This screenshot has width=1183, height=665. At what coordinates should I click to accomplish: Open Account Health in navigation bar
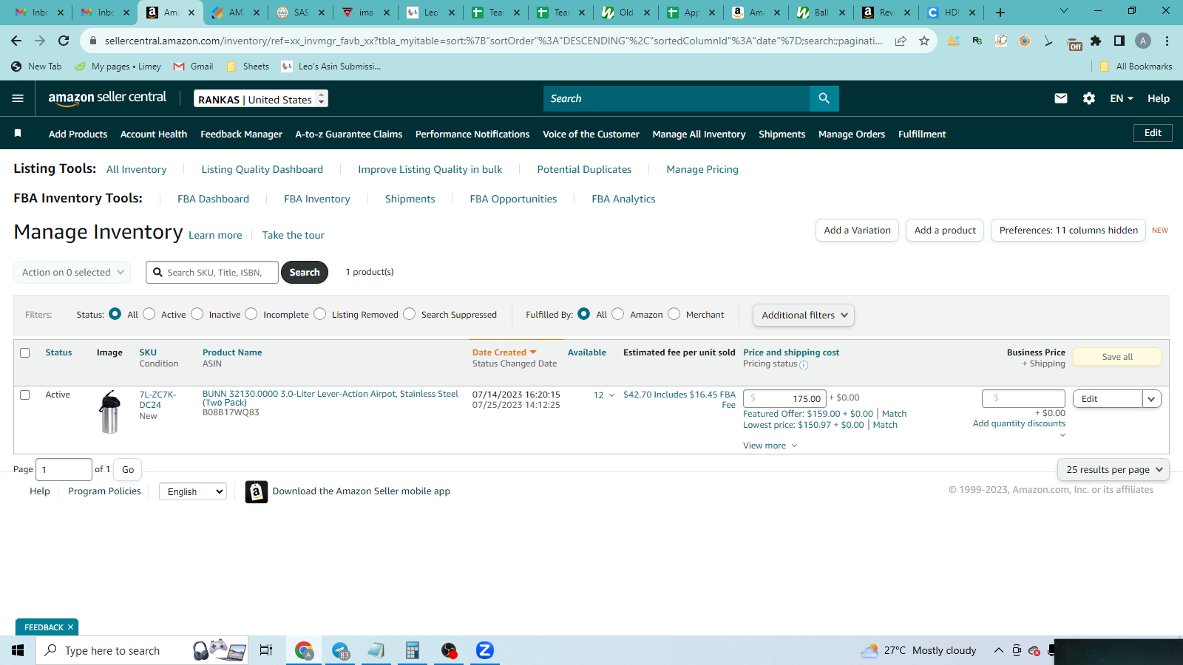(154, 134)
